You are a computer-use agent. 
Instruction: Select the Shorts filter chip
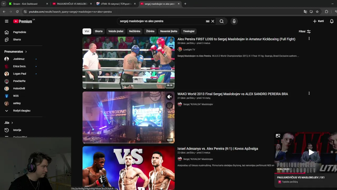99,31
